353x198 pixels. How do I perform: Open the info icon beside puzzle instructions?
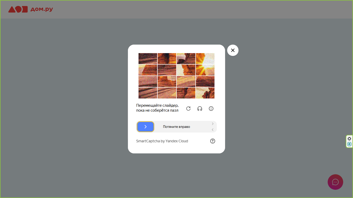(x=211, y=109)
